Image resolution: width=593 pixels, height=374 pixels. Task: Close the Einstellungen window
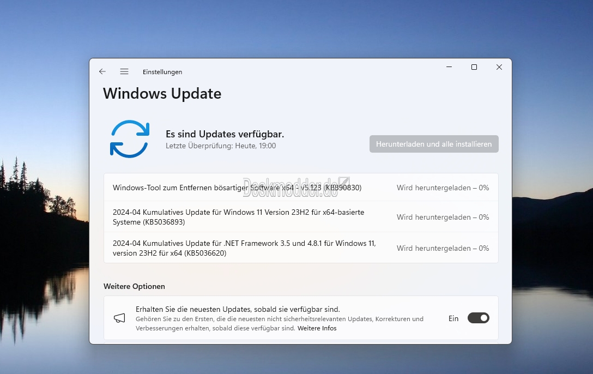499,67
